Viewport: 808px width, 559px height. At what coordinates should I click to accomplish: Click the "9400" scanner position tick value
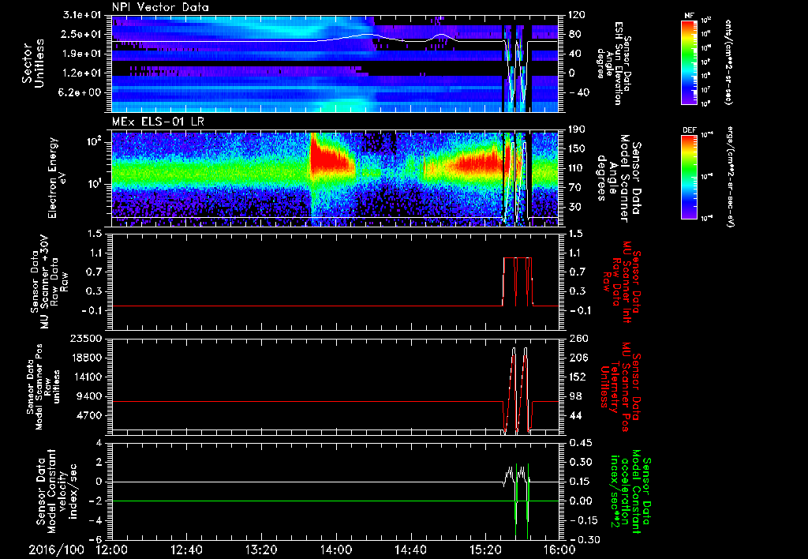90,396
